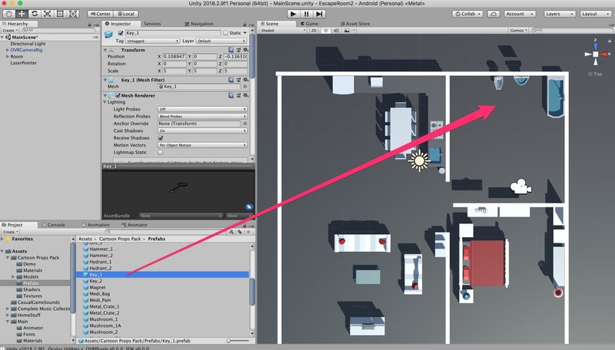Open the Light Probes dropdown
This screenshot has height=350, width=615.
(x=202, y=109)
